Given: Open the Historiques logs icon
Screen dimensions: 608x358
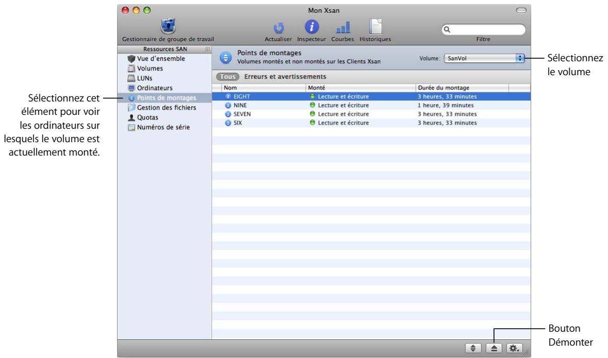Looking at the screenshot, I should (375, 27).
